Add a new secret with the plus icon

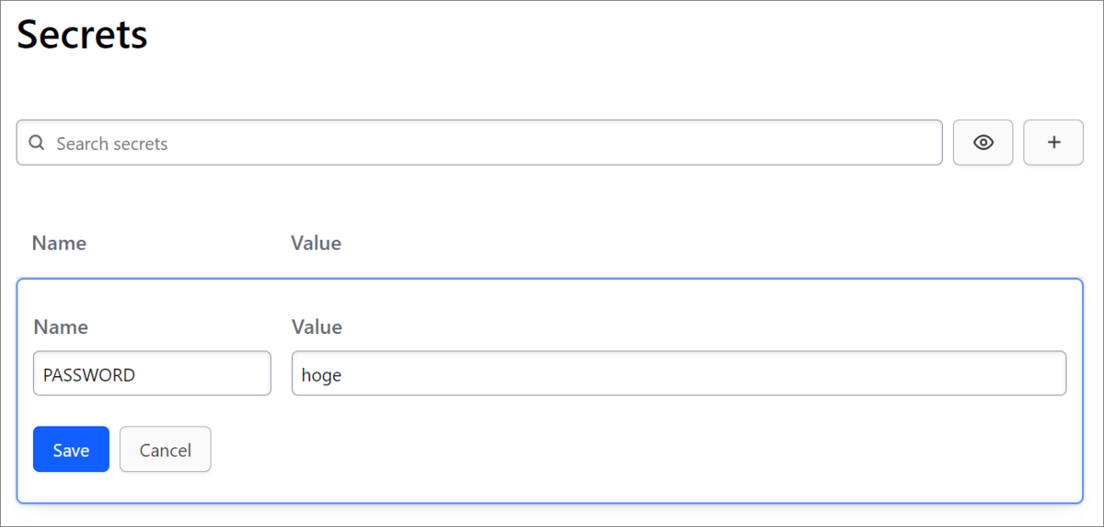[x=1053, y=143]
